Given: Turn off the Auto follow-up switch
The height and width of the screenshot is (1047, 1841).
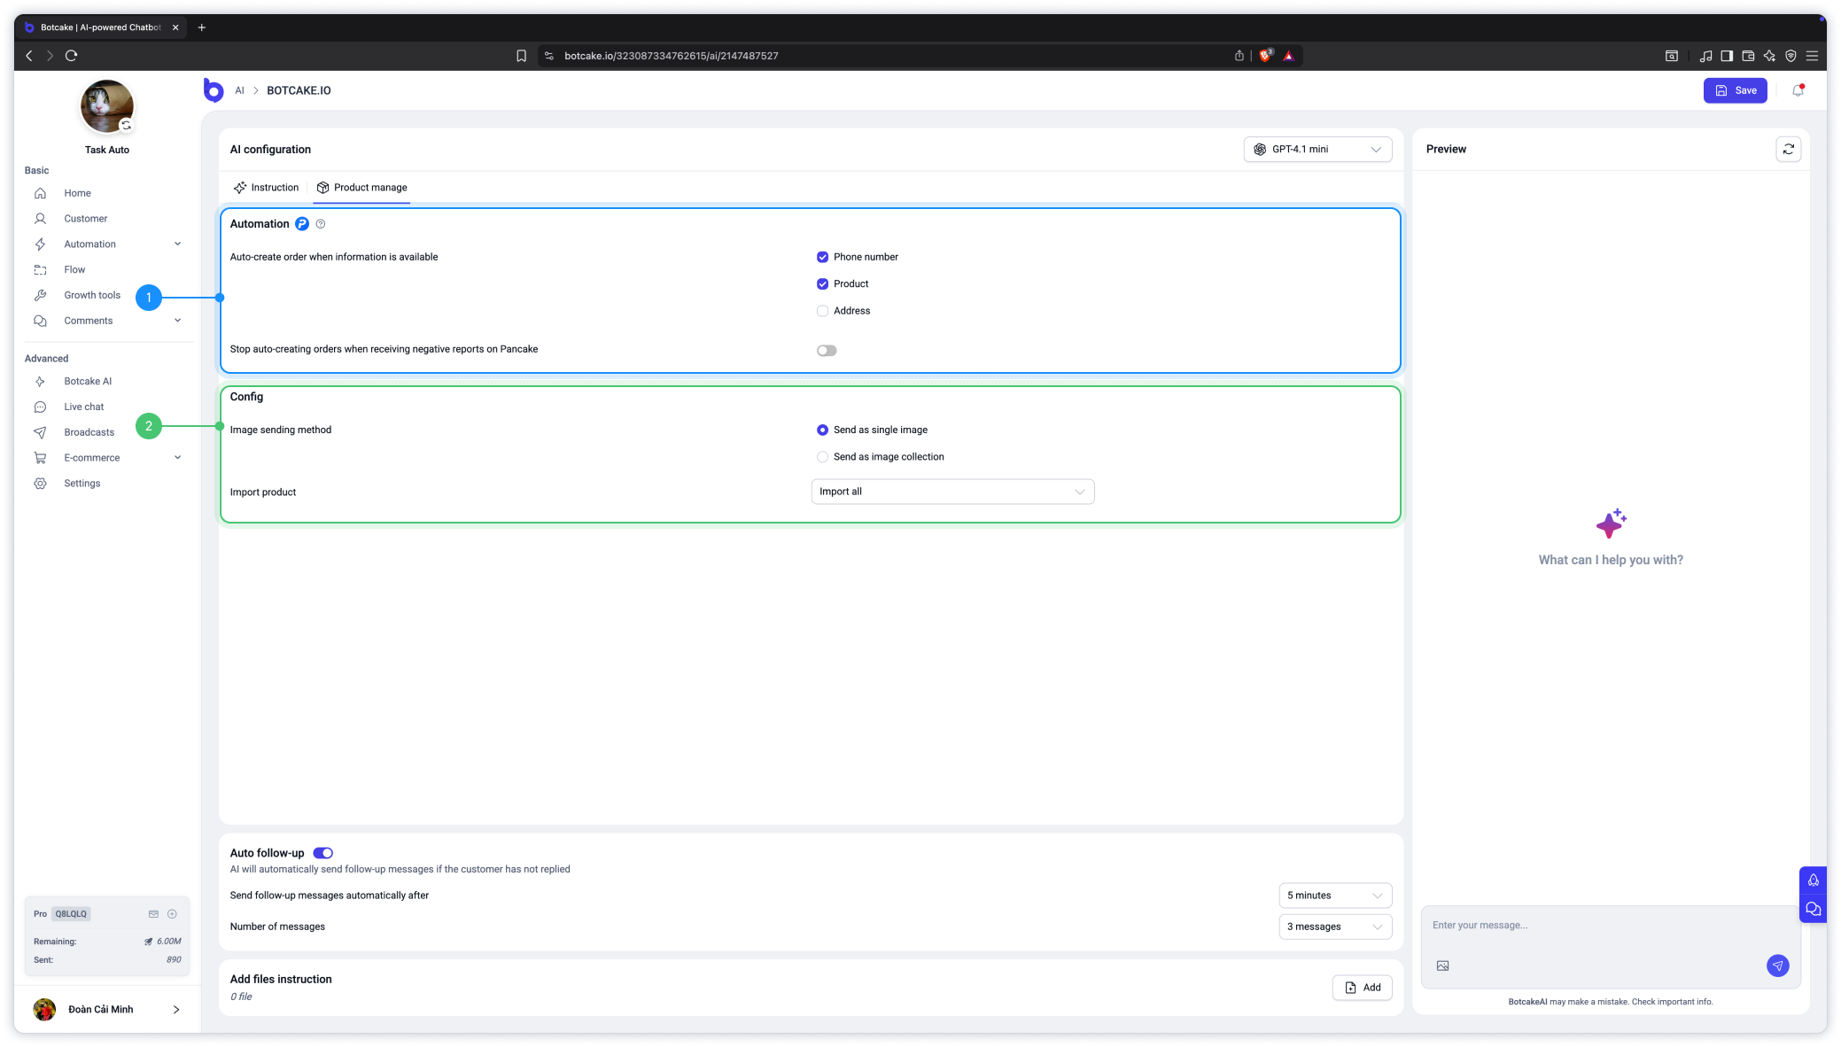Looking at the screenshot, I should 322,853.
